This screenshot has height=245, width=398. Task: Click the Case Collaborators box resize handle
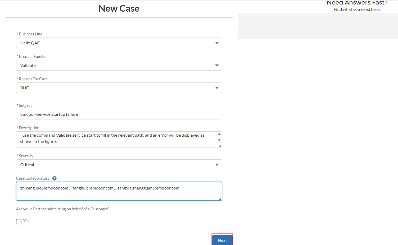(220, 198)
